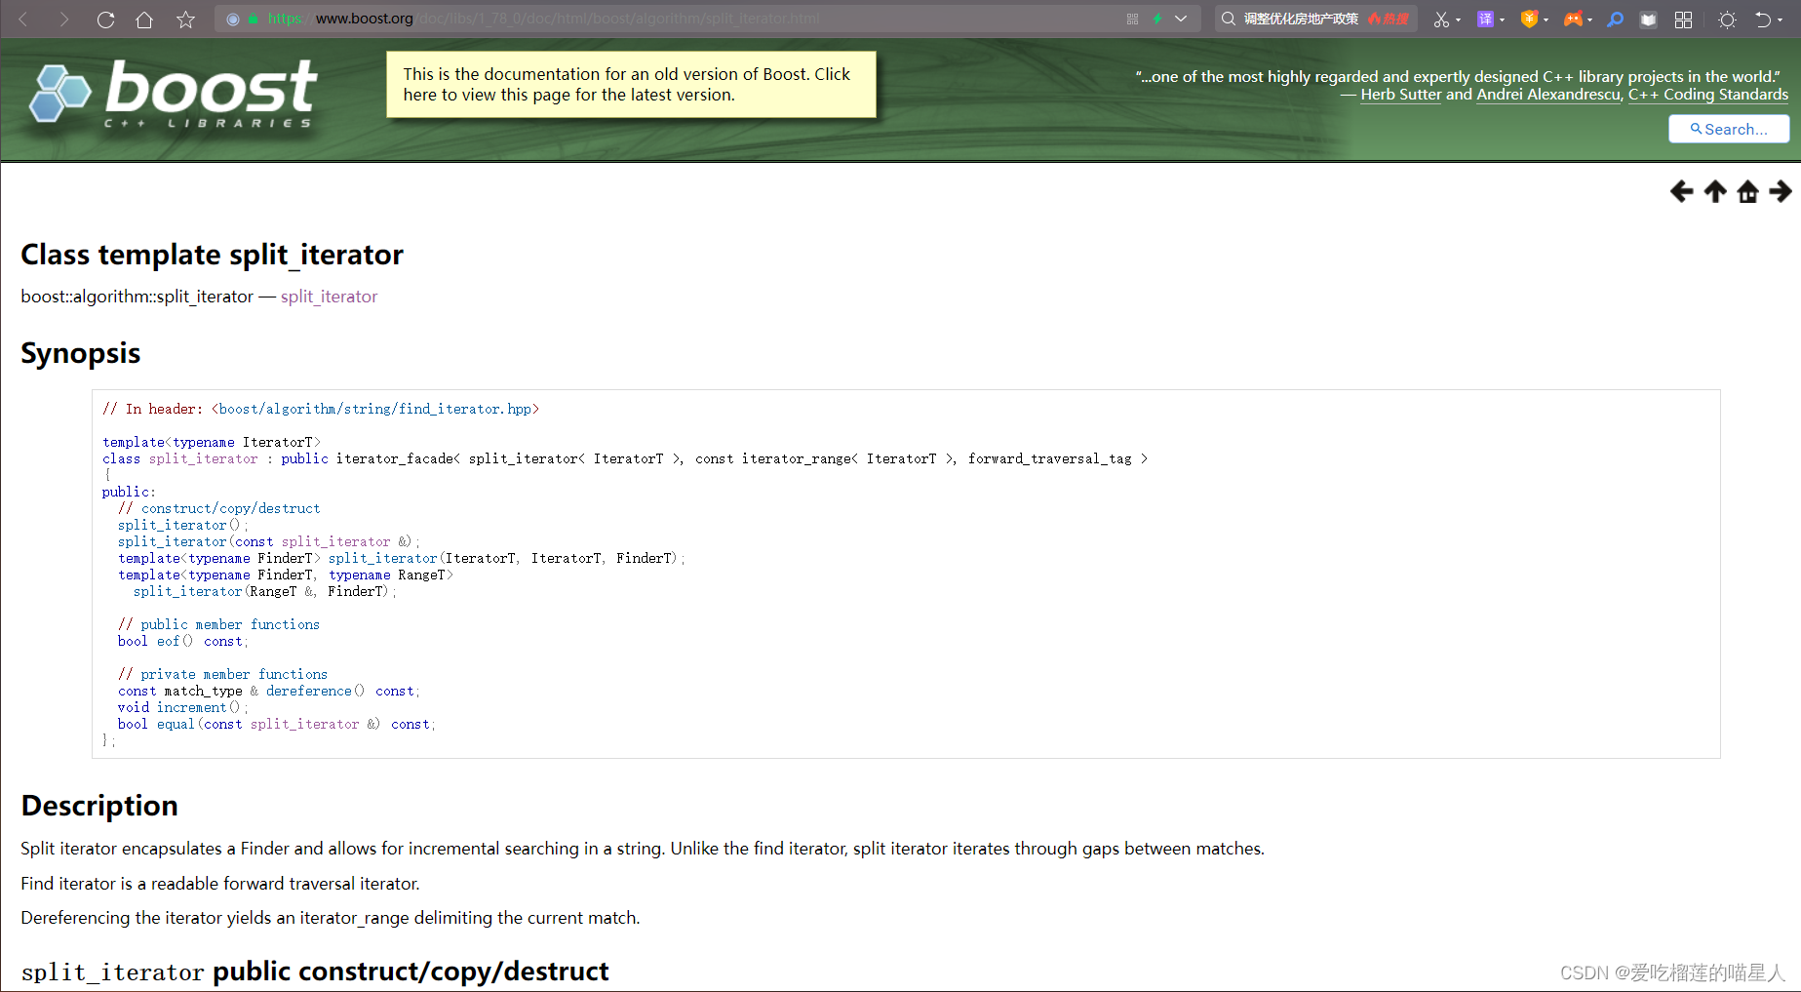The height and width of the screenshot is (992, 1801).
Task: Click the game controller icon
Action: [x=1573, y=20]
